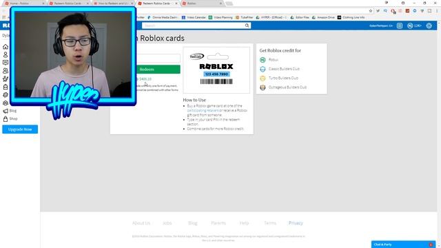The width and height of the screenshot is (441, 248).
Task: Click the username label in Roblox header
Action: click(x=381, y=26)
